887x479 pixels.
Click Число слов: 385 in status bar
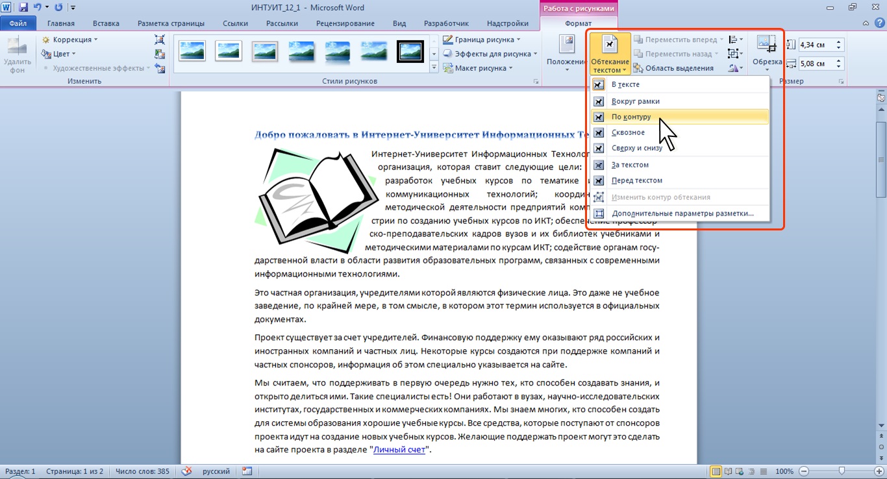(x=142, y=471)
